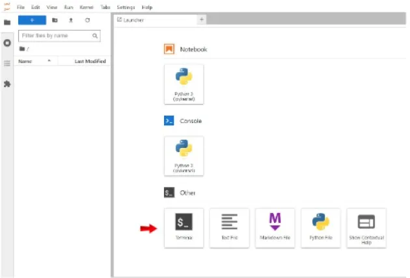Click the Console section heading icon
Viewport: 410px width, 278px height.
point(169,121)
